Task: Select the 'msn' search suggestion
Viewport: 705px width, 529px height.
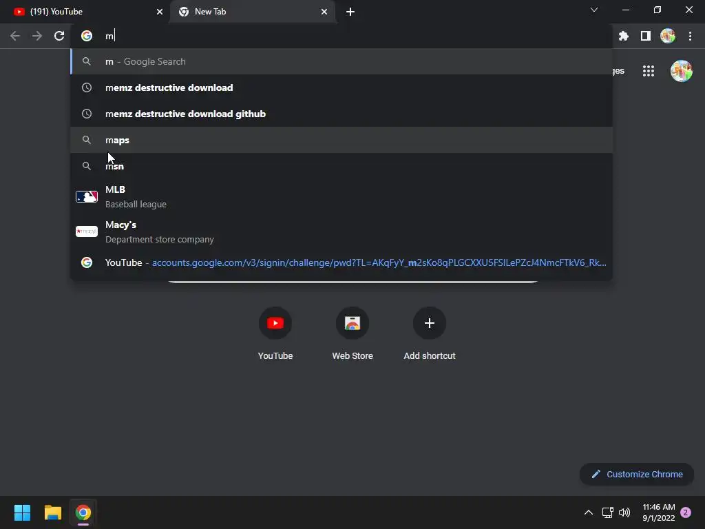Action: pyautogui.click(x=341, y=166)
